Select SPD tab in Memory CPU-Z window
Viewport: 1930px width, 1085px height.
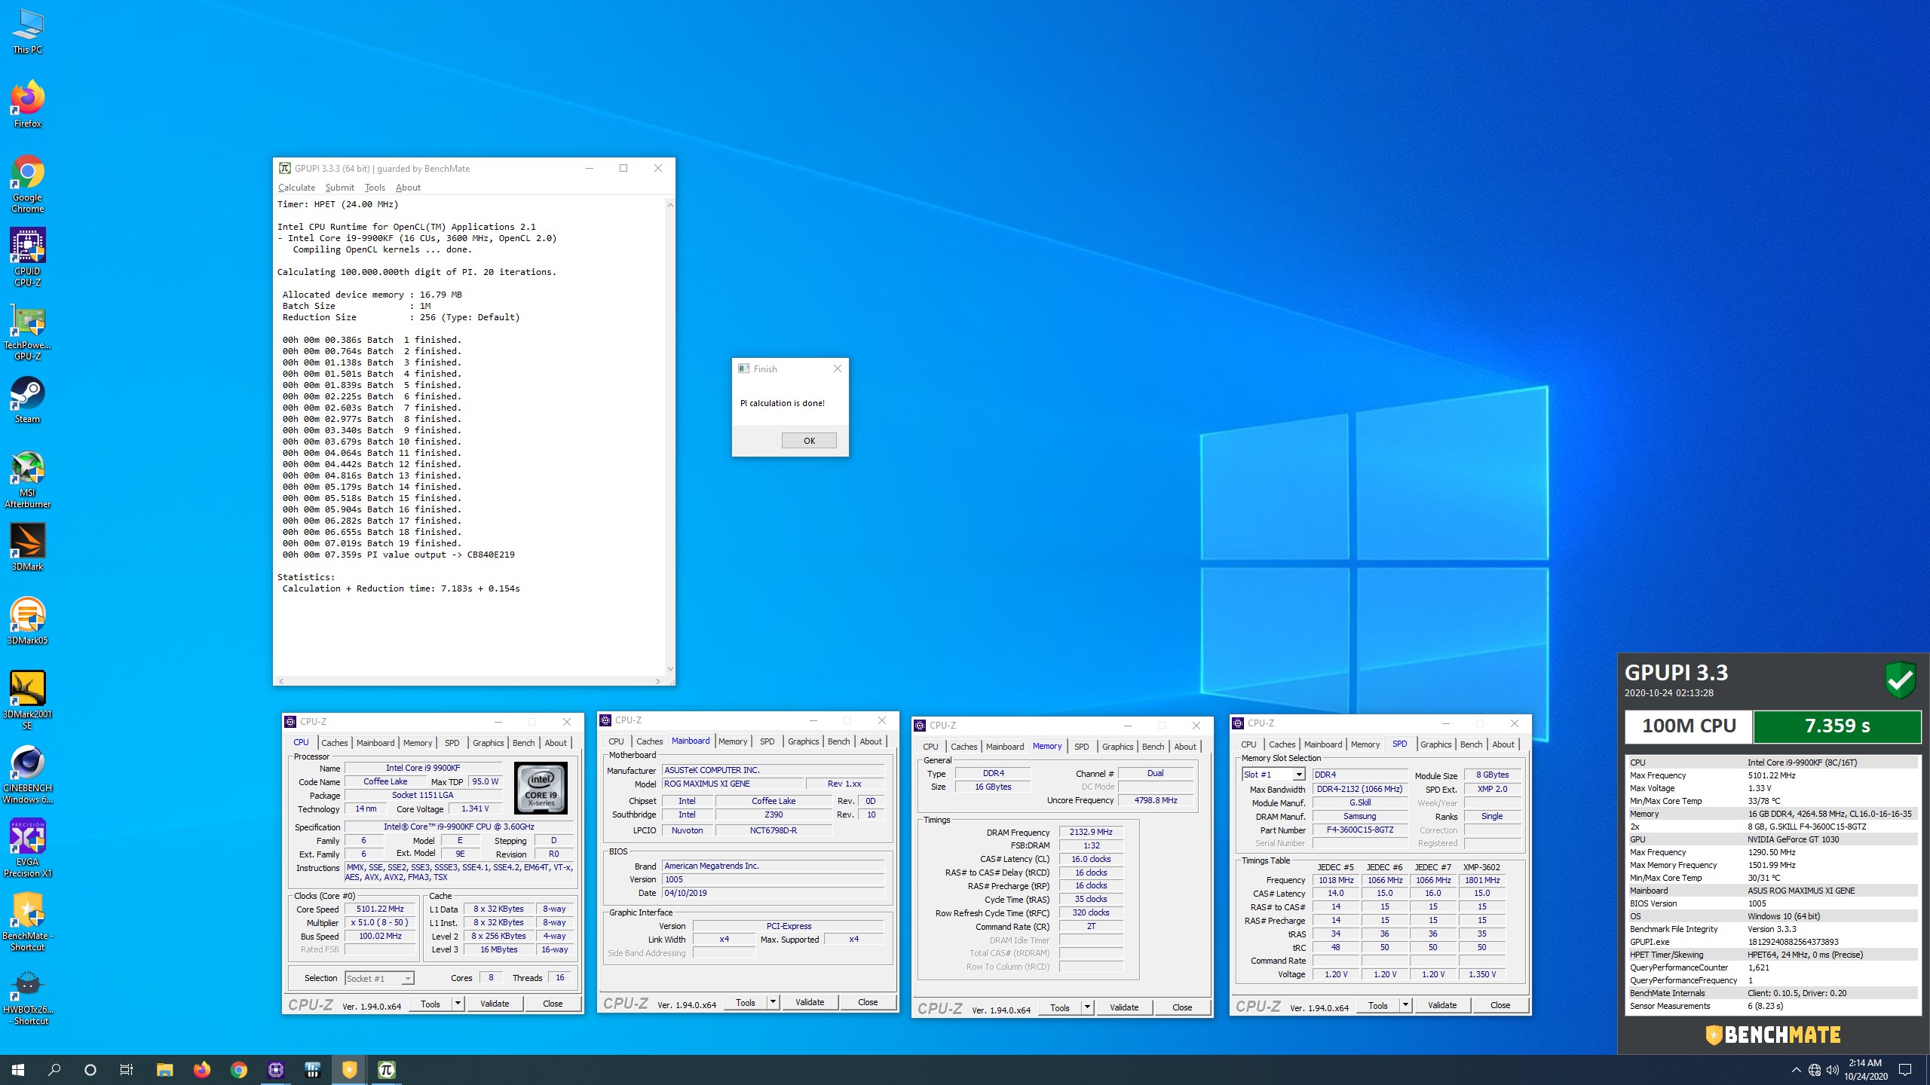pyautogui.click(x=1081, y=747)
